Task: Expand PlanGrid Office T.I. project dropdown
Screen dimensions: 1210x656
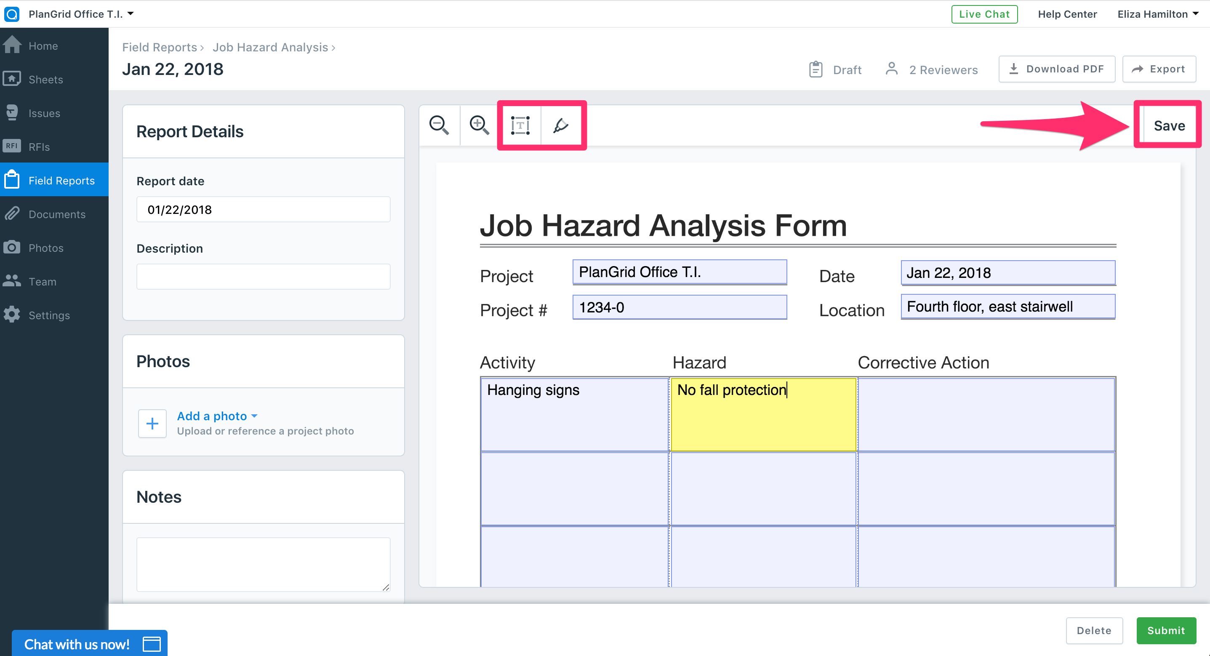Action: tap(81, 13)
